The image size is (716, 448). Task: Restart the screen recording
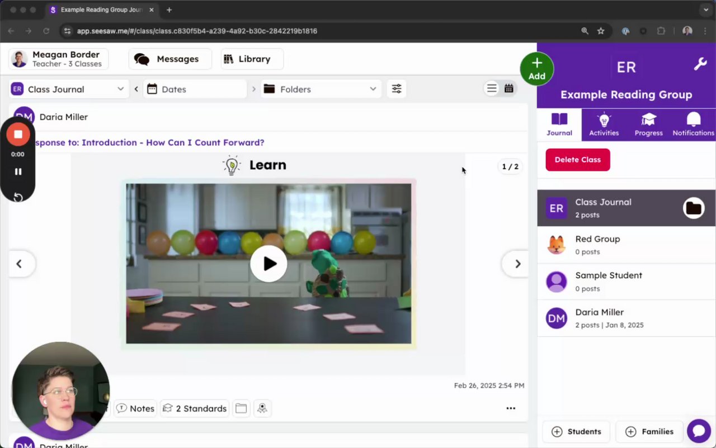pos(18,197)
